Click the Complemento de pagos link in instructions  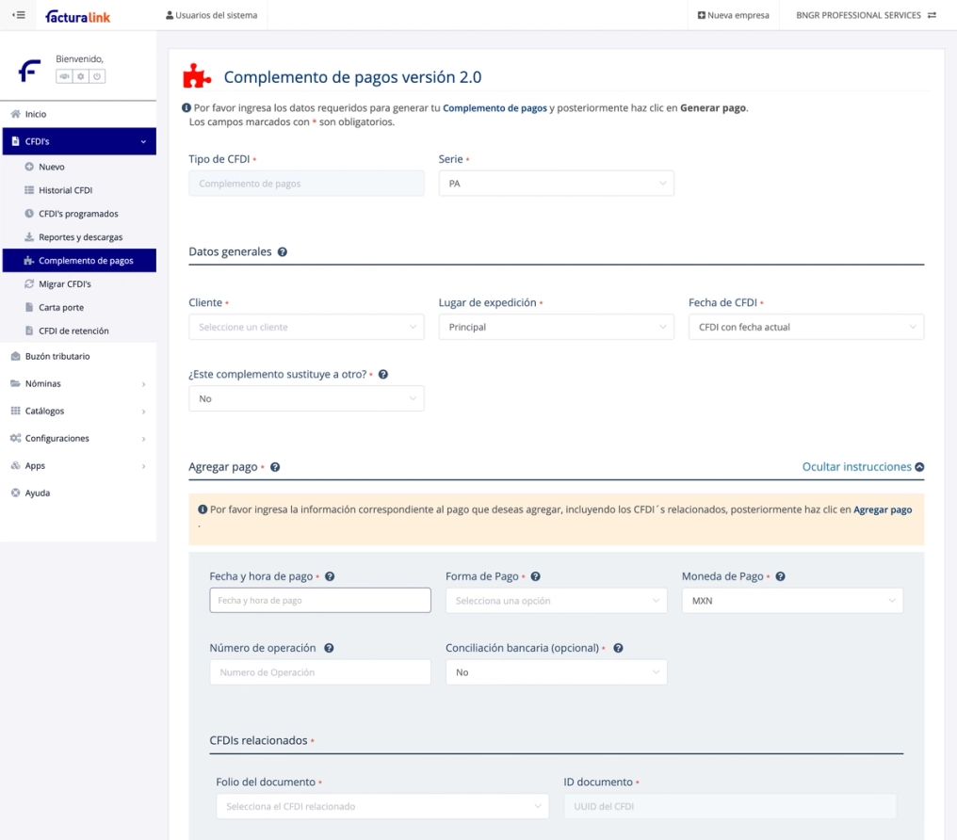pos(495,108)
